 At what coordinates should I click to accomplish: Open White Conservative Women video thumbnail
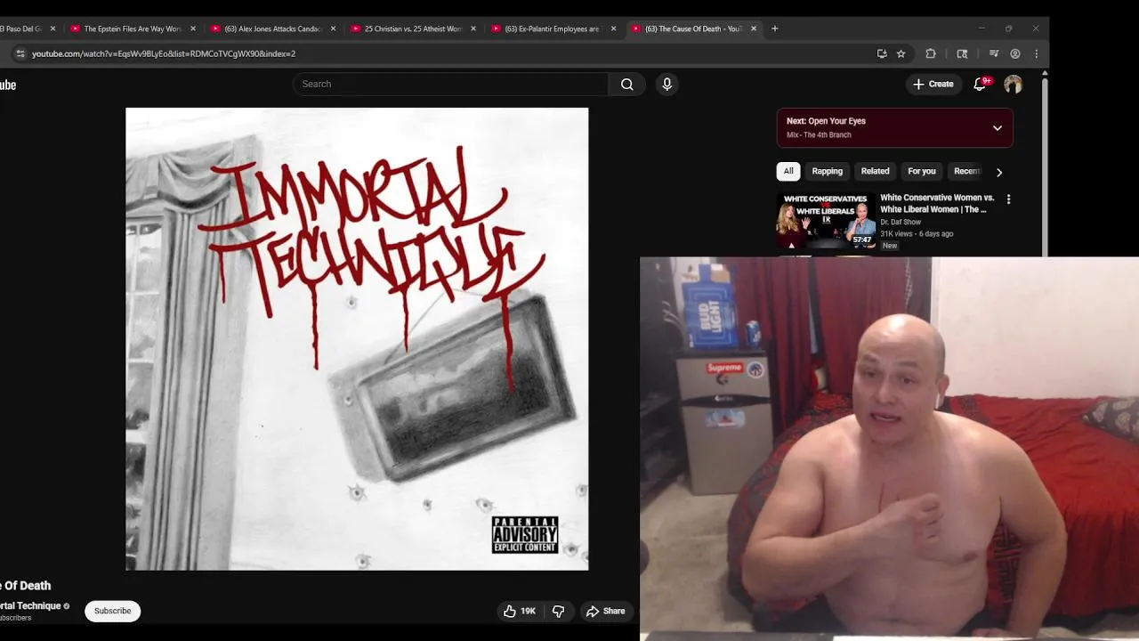click(x=826, y=220)
